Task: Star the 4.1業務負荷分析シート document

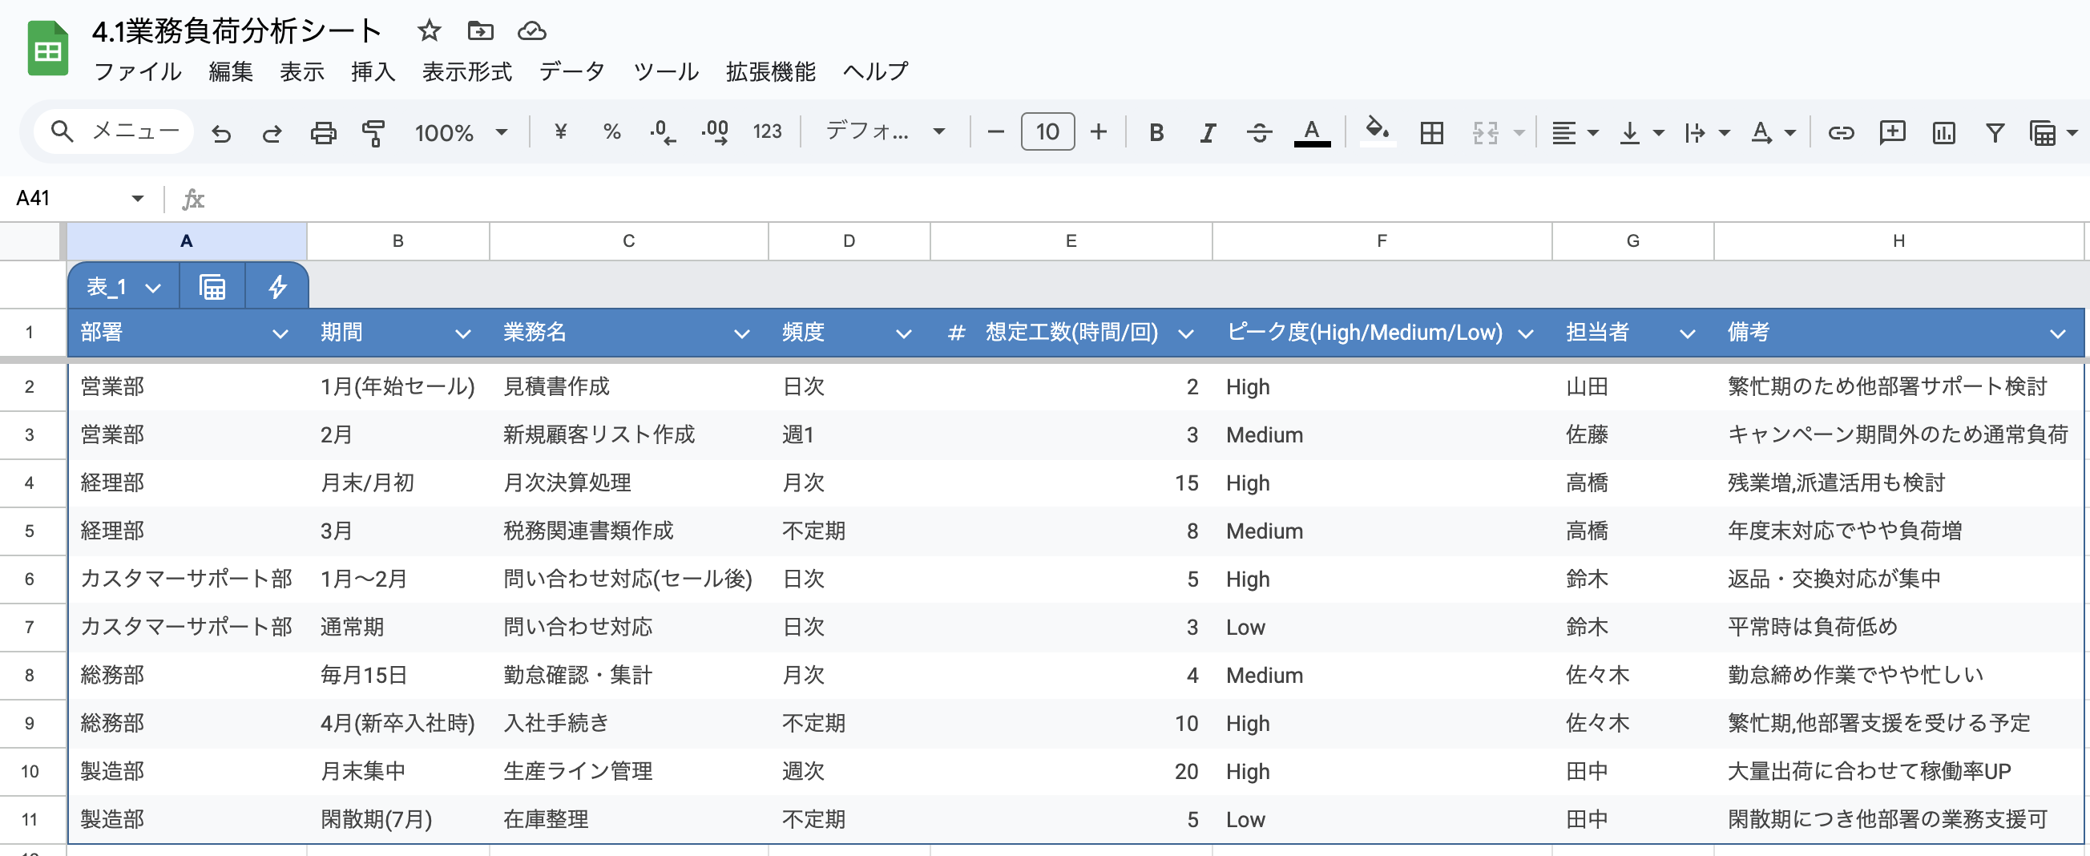Action: pyautogui.click(x=429, y=30)
